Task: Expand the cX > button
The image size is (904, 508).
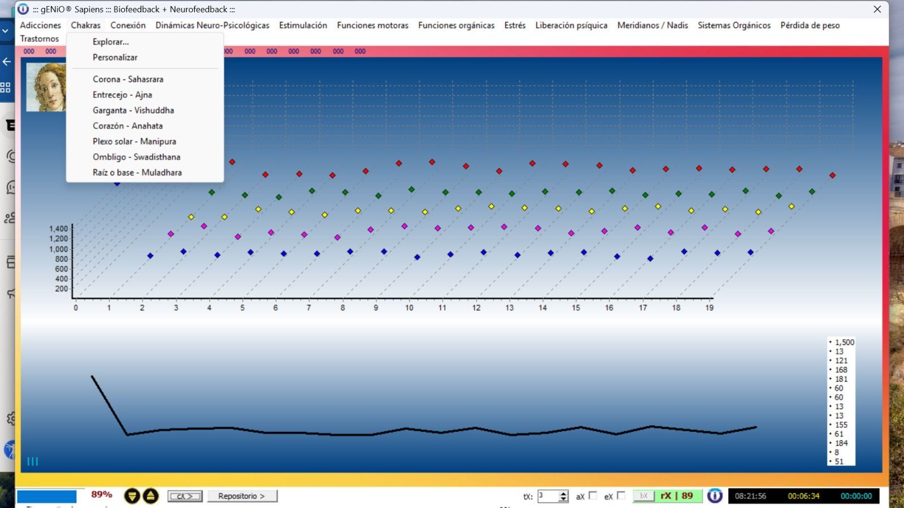Action: pos(185,496)
